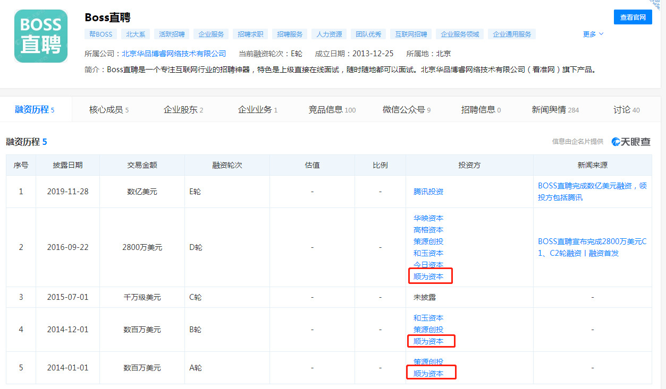Click 和玉资本 in the B轮 row
666x389 pixels.
tap(428, 318)
